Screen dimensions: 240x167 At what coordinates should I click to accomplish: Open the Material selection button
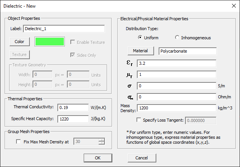140,51
